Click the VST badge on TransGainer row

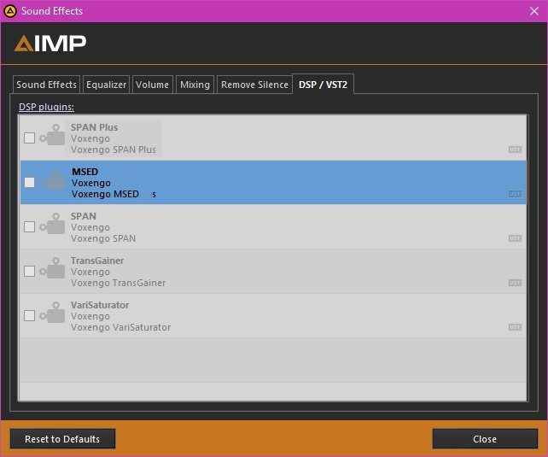click(515, 283)
